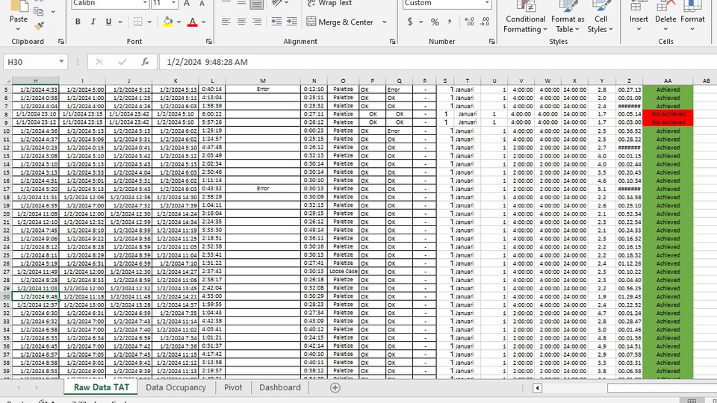
Task: Apply Percent Style
Action: [435, 22]
